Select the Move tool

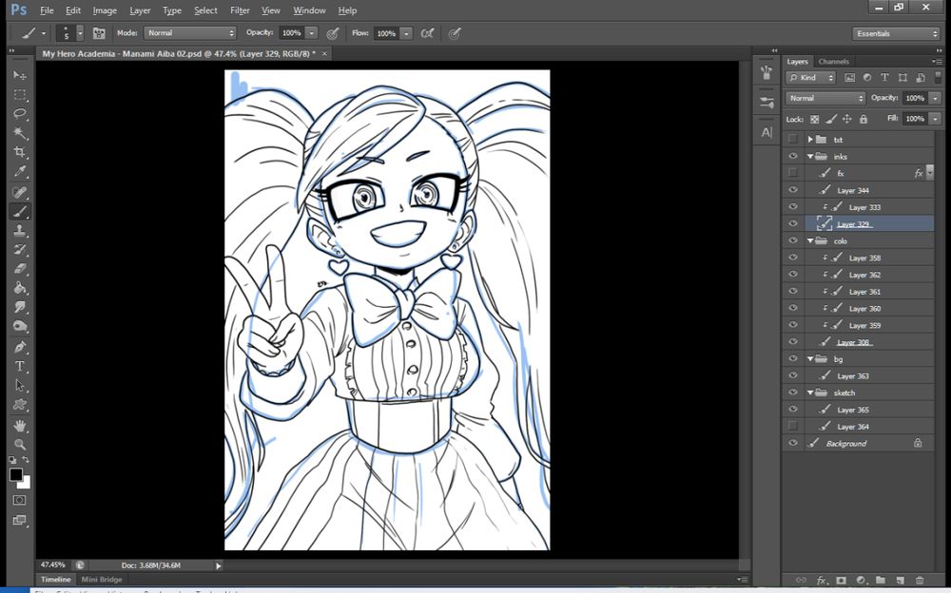[19, 75]
